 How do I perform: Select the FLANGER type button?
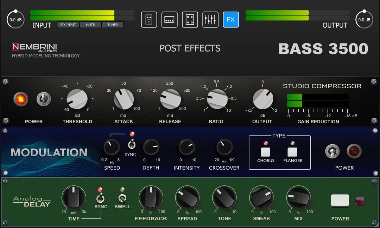292,152
